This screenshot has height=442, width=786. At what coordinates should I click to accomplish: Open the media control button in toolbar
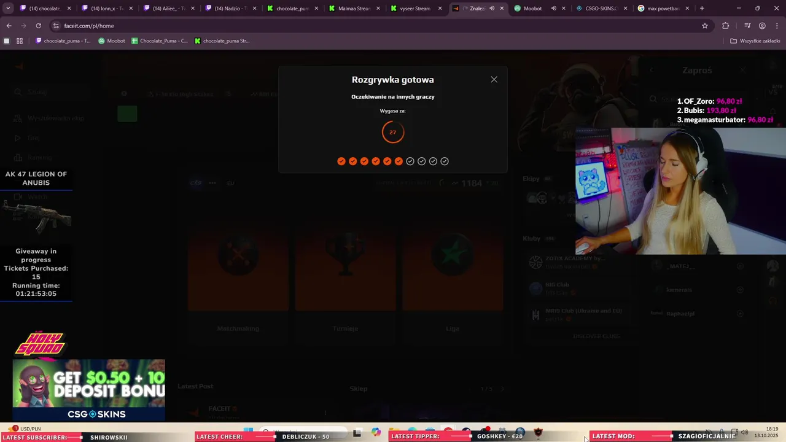click(747, 26)
